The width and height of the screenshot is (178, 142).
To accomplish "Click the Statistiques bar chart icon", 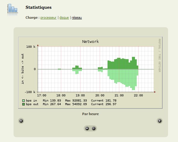I will [x=13, y=8].
